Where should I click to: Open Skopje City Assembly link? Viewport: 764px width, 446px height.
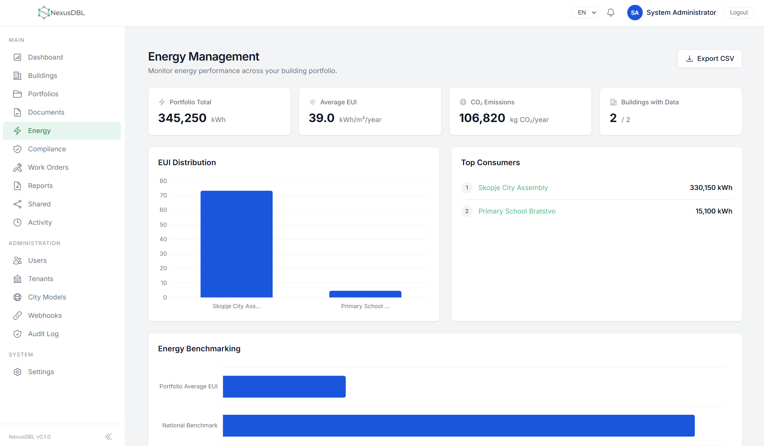point(513,188)
